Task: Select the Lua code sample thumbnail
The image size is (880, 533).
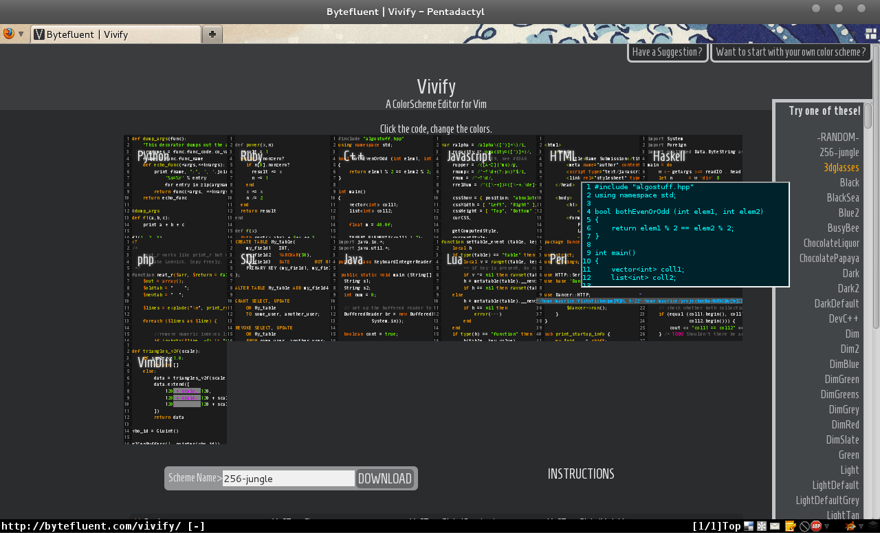Action: (x=485, y=290)
